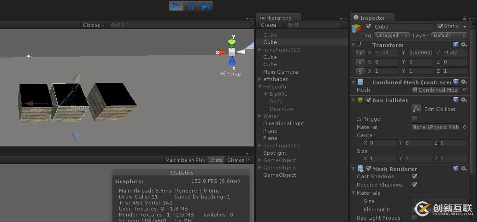Open the Static dropdown arrow
The height and width of the screenshot is (222, 477).
click(465, 27)
